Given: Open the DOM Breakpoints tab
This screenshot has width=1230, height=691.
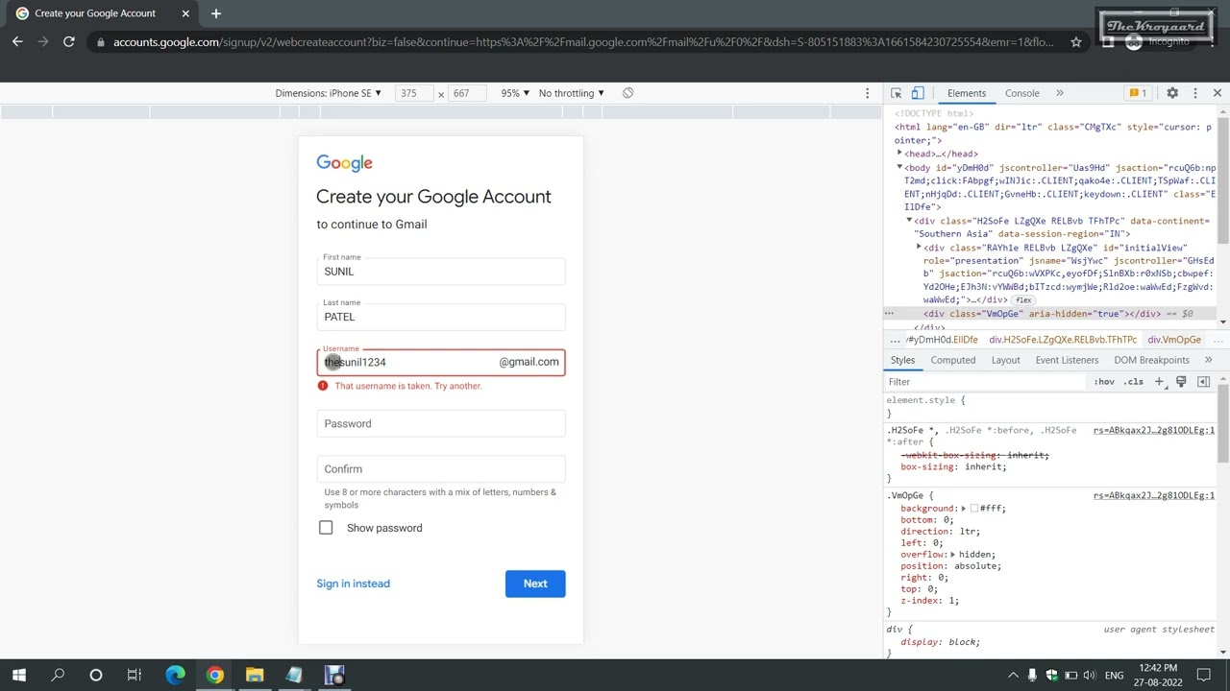Looking at the screenshot, I should pyautogui.click(x=1152, y=360).
